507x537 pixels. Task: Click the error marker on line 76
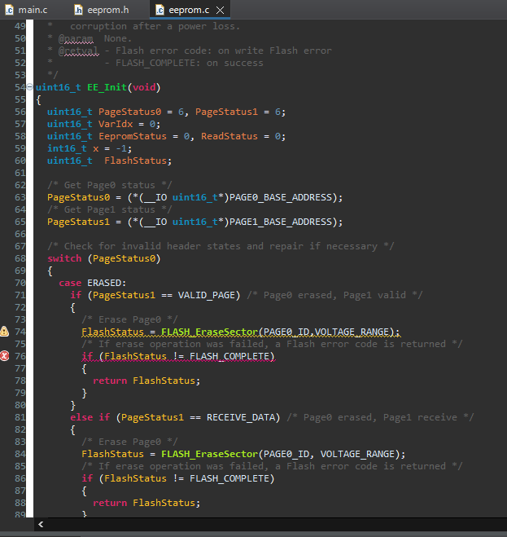[4, 356]
